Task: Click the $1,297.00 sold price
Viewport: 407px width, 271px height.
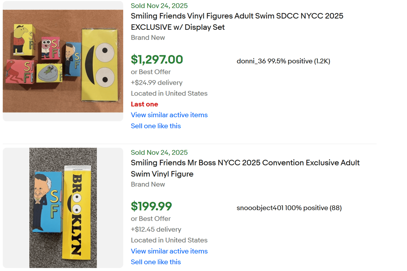Action: pos(157,59)
